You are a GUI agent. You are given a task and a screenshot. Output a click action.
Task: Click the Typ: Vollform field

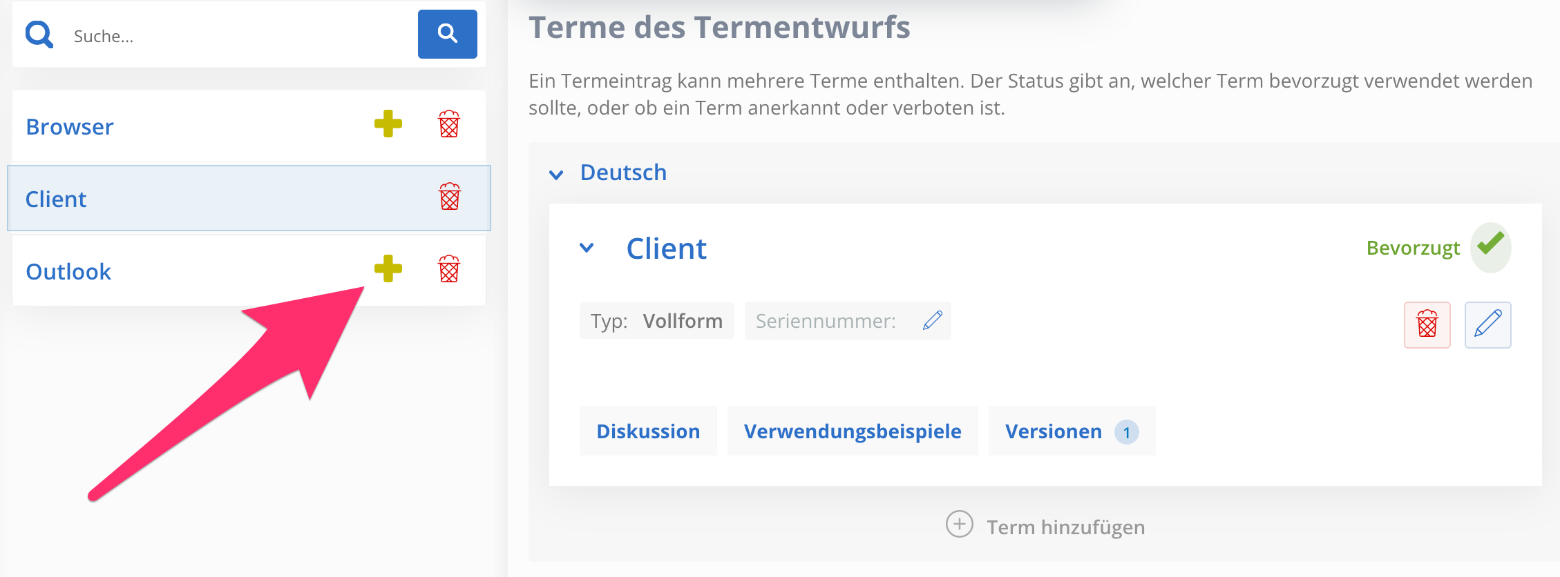pos(656,321)
